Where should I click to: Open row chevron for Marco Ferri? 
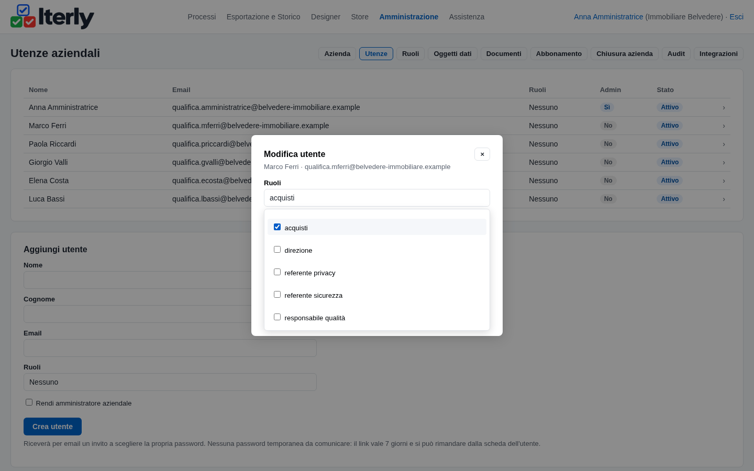tap(724, 126)
